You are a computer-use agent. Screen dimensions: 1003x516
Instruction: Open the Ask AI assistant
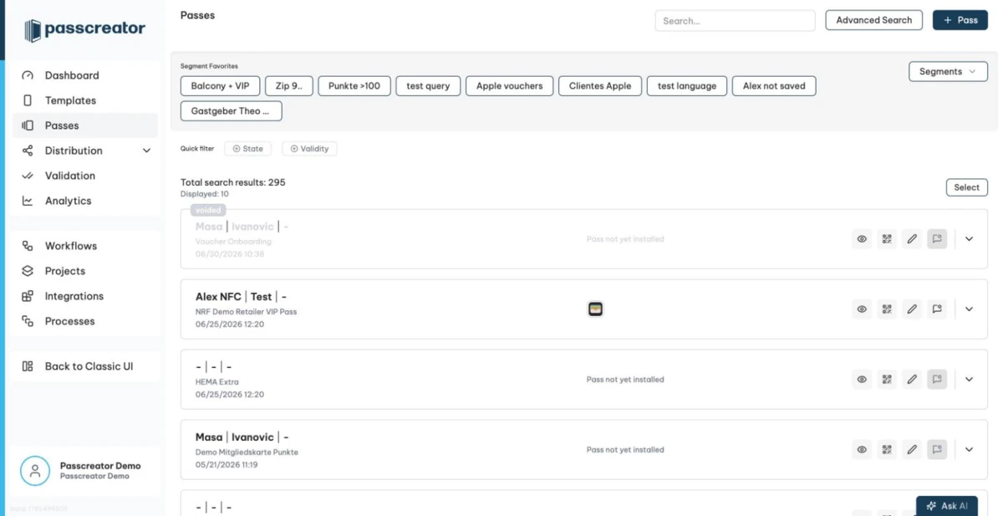tap(947, 506)
